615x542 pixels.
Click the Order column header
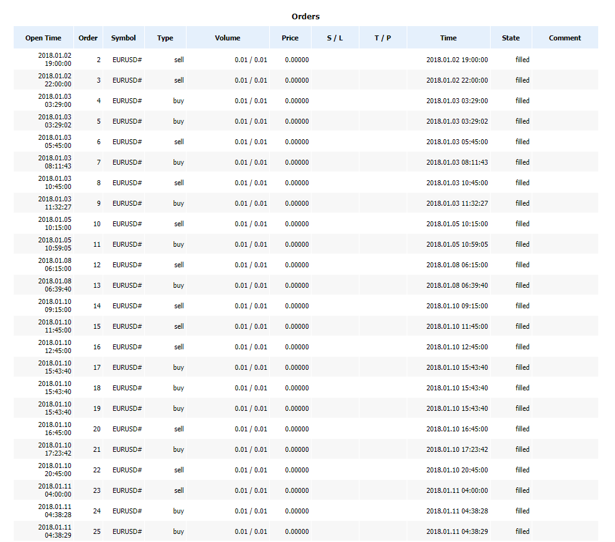pyautogui.click(x=88, y=38)
